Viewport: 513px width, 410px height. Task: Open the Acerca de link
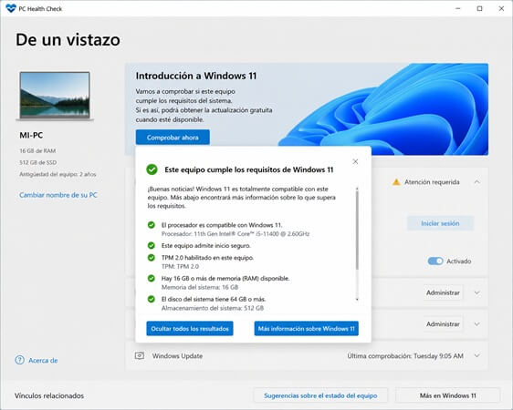point(43,361)
